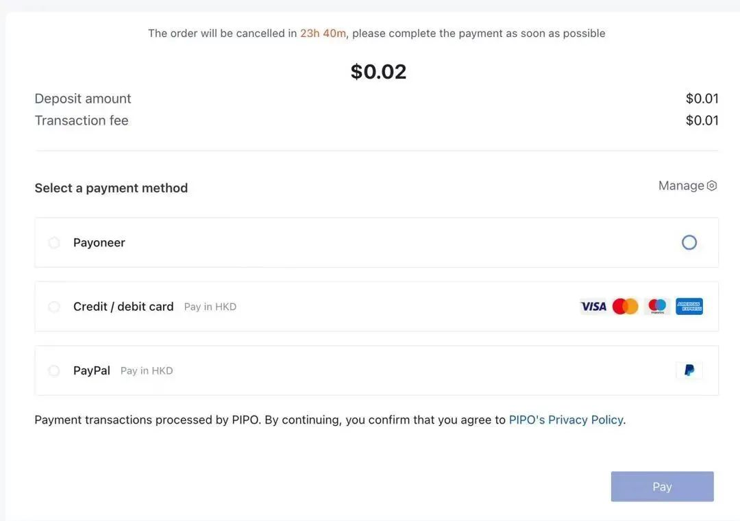The width and height of the screenshot is (740, 521).
Task: Click the Manage settings gear icon
Action: (x=712, y=186)
